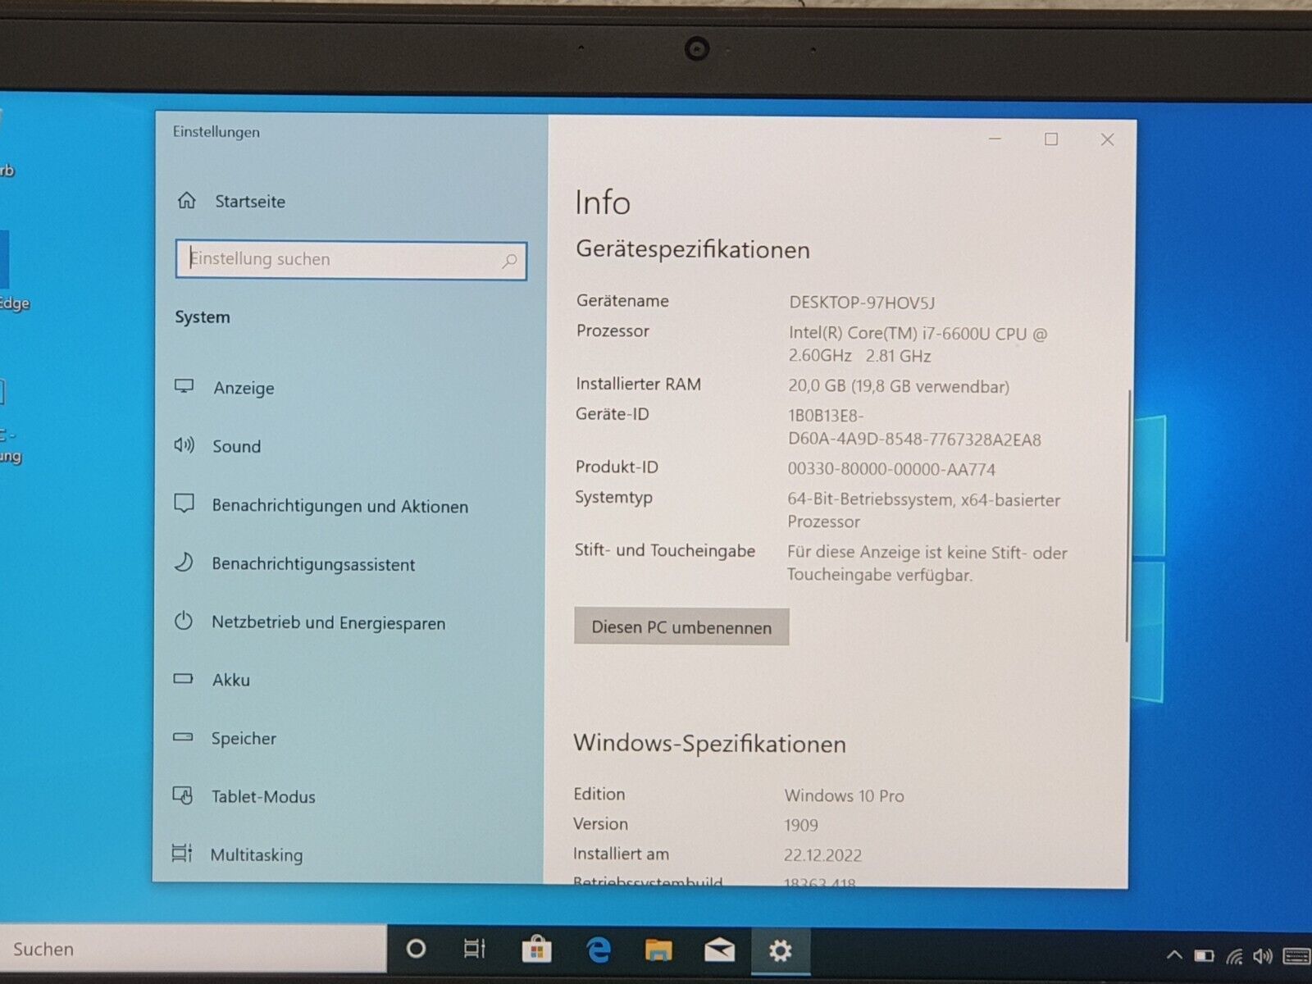1312x984 pixels.
Task: Click the Diesen PC umbenennen button
Action: pos(681,627)
